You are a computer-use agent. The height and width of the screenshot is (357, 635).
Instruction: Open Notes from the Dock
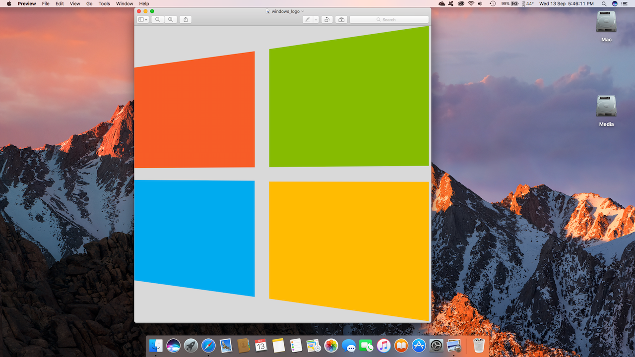[278, 345]
